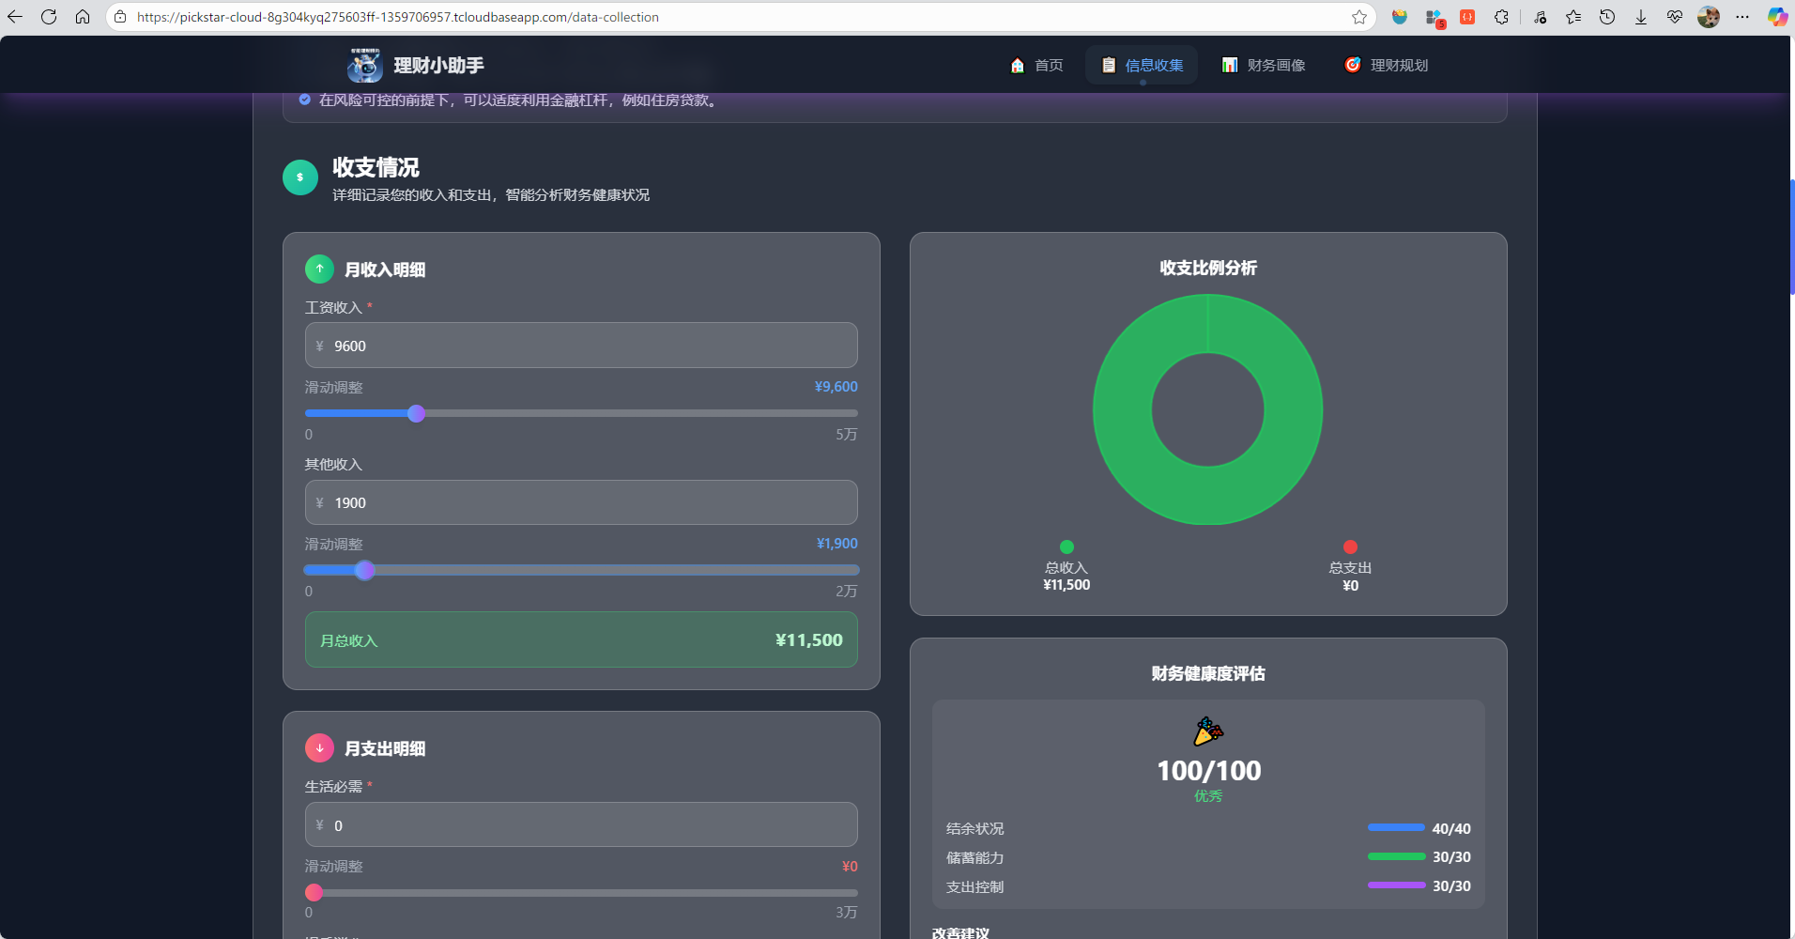Click the blue ¥1,900 slider value
This screenshot has width=1795, height=939.
(836, 544)
